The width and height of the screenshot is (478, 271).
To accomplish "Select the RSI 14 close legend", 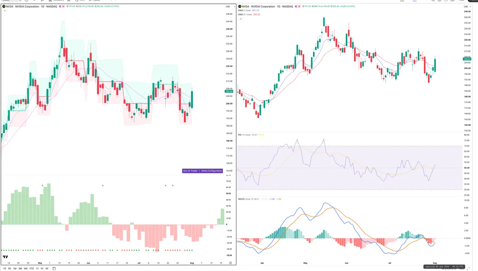I will point(244,135).
